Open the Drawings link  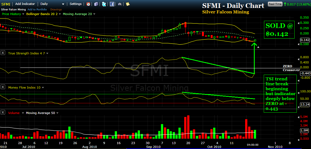pyautogui.click(x=56, y=9)
